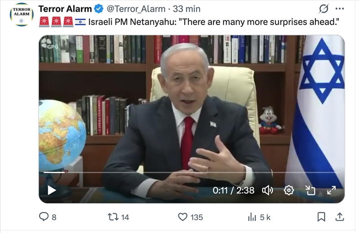Click the Grok circle-slash icon

pos(324,9)
